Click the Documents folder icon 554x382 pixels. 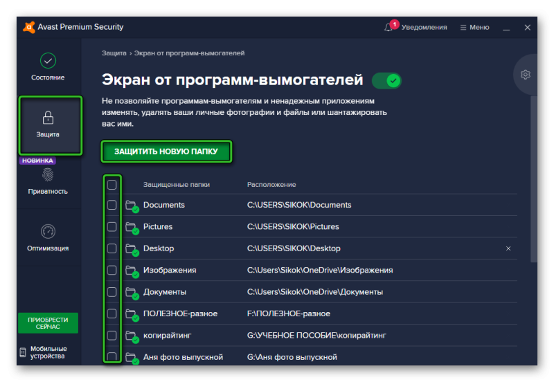[x=132, y=206]
